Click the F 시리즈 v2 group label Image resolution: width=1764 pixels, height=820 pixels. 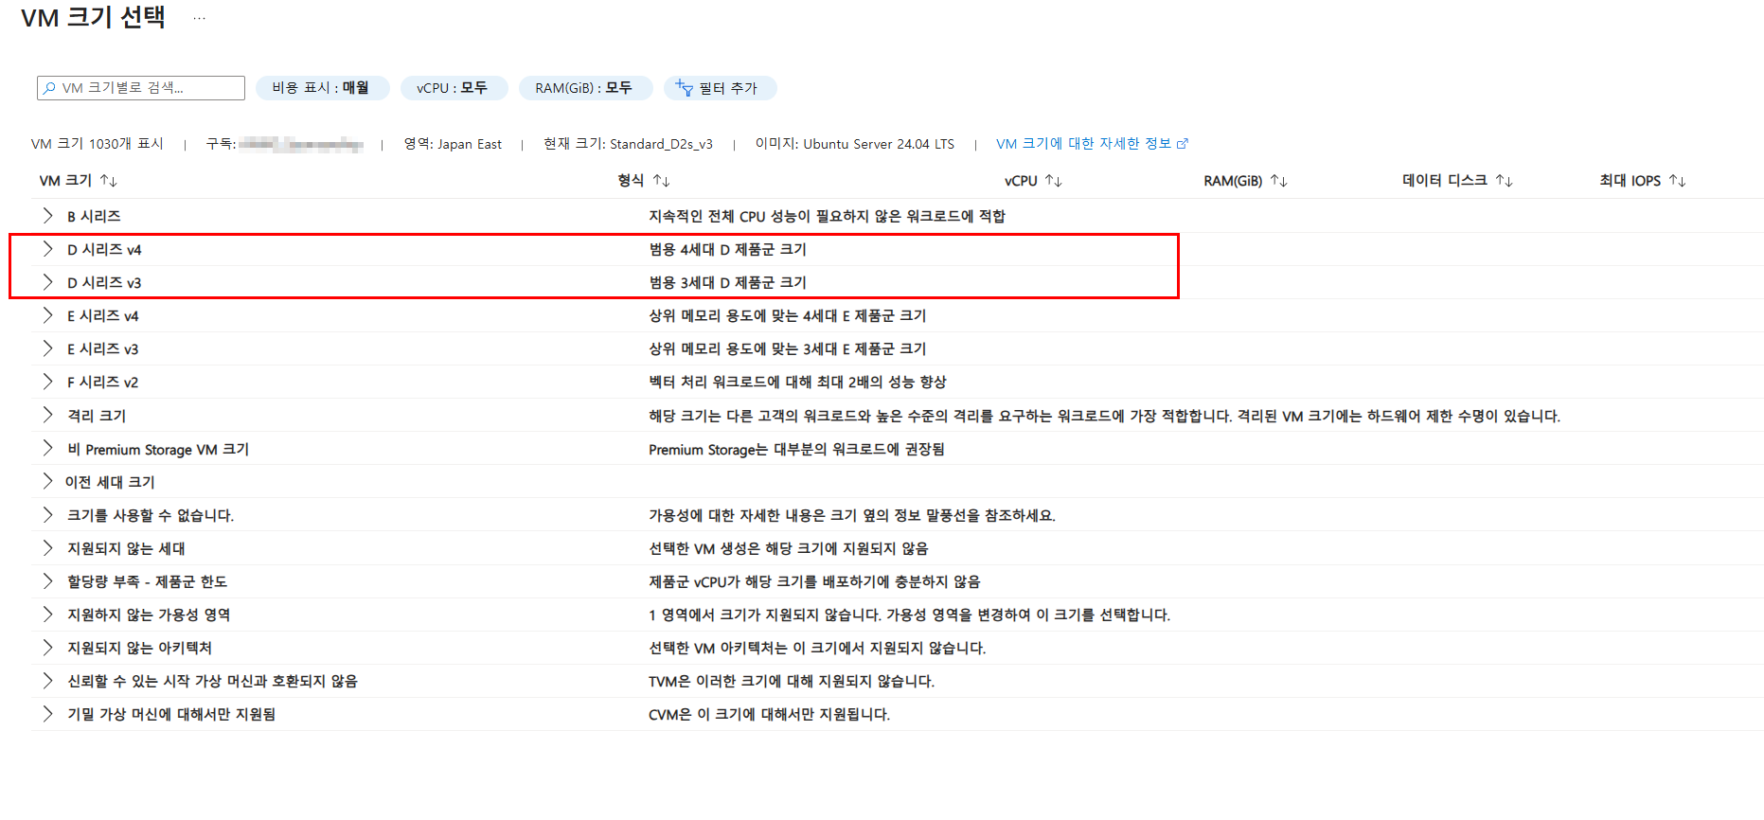(x=102, y=382)
